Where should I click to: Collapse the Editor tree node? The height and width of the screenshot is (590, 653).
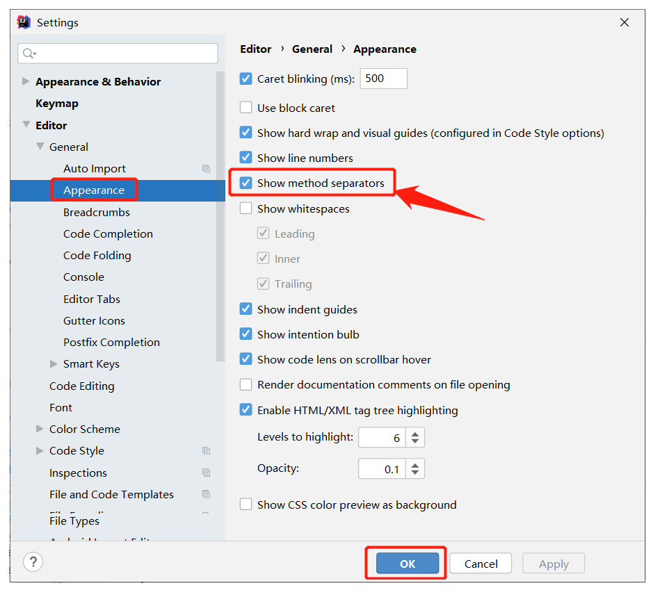pyautogui.click(x=27, y=125)
